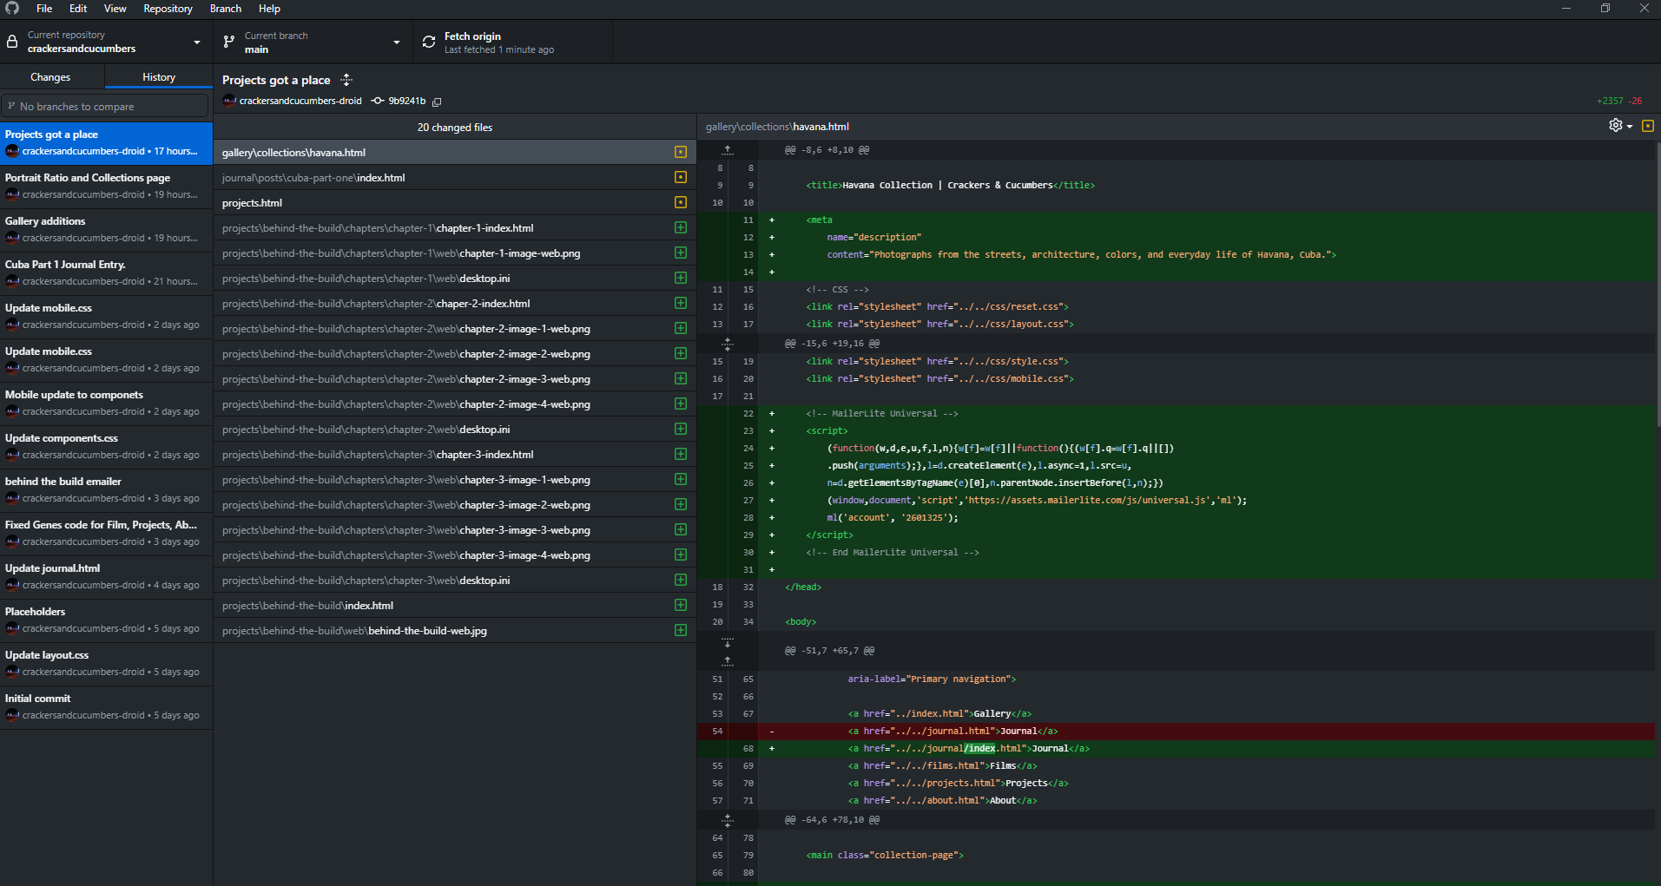The height and width of the screenshot is (886, 1661).
Task: Select commit 'Portrait Ratio and Collections page'
Action: (106, 186)
